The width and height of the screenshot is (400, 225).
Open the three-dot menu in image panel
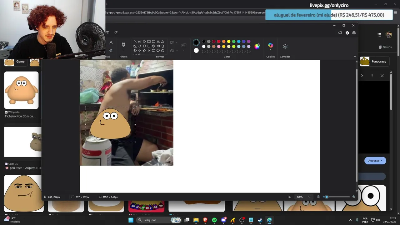click(372, 76)
